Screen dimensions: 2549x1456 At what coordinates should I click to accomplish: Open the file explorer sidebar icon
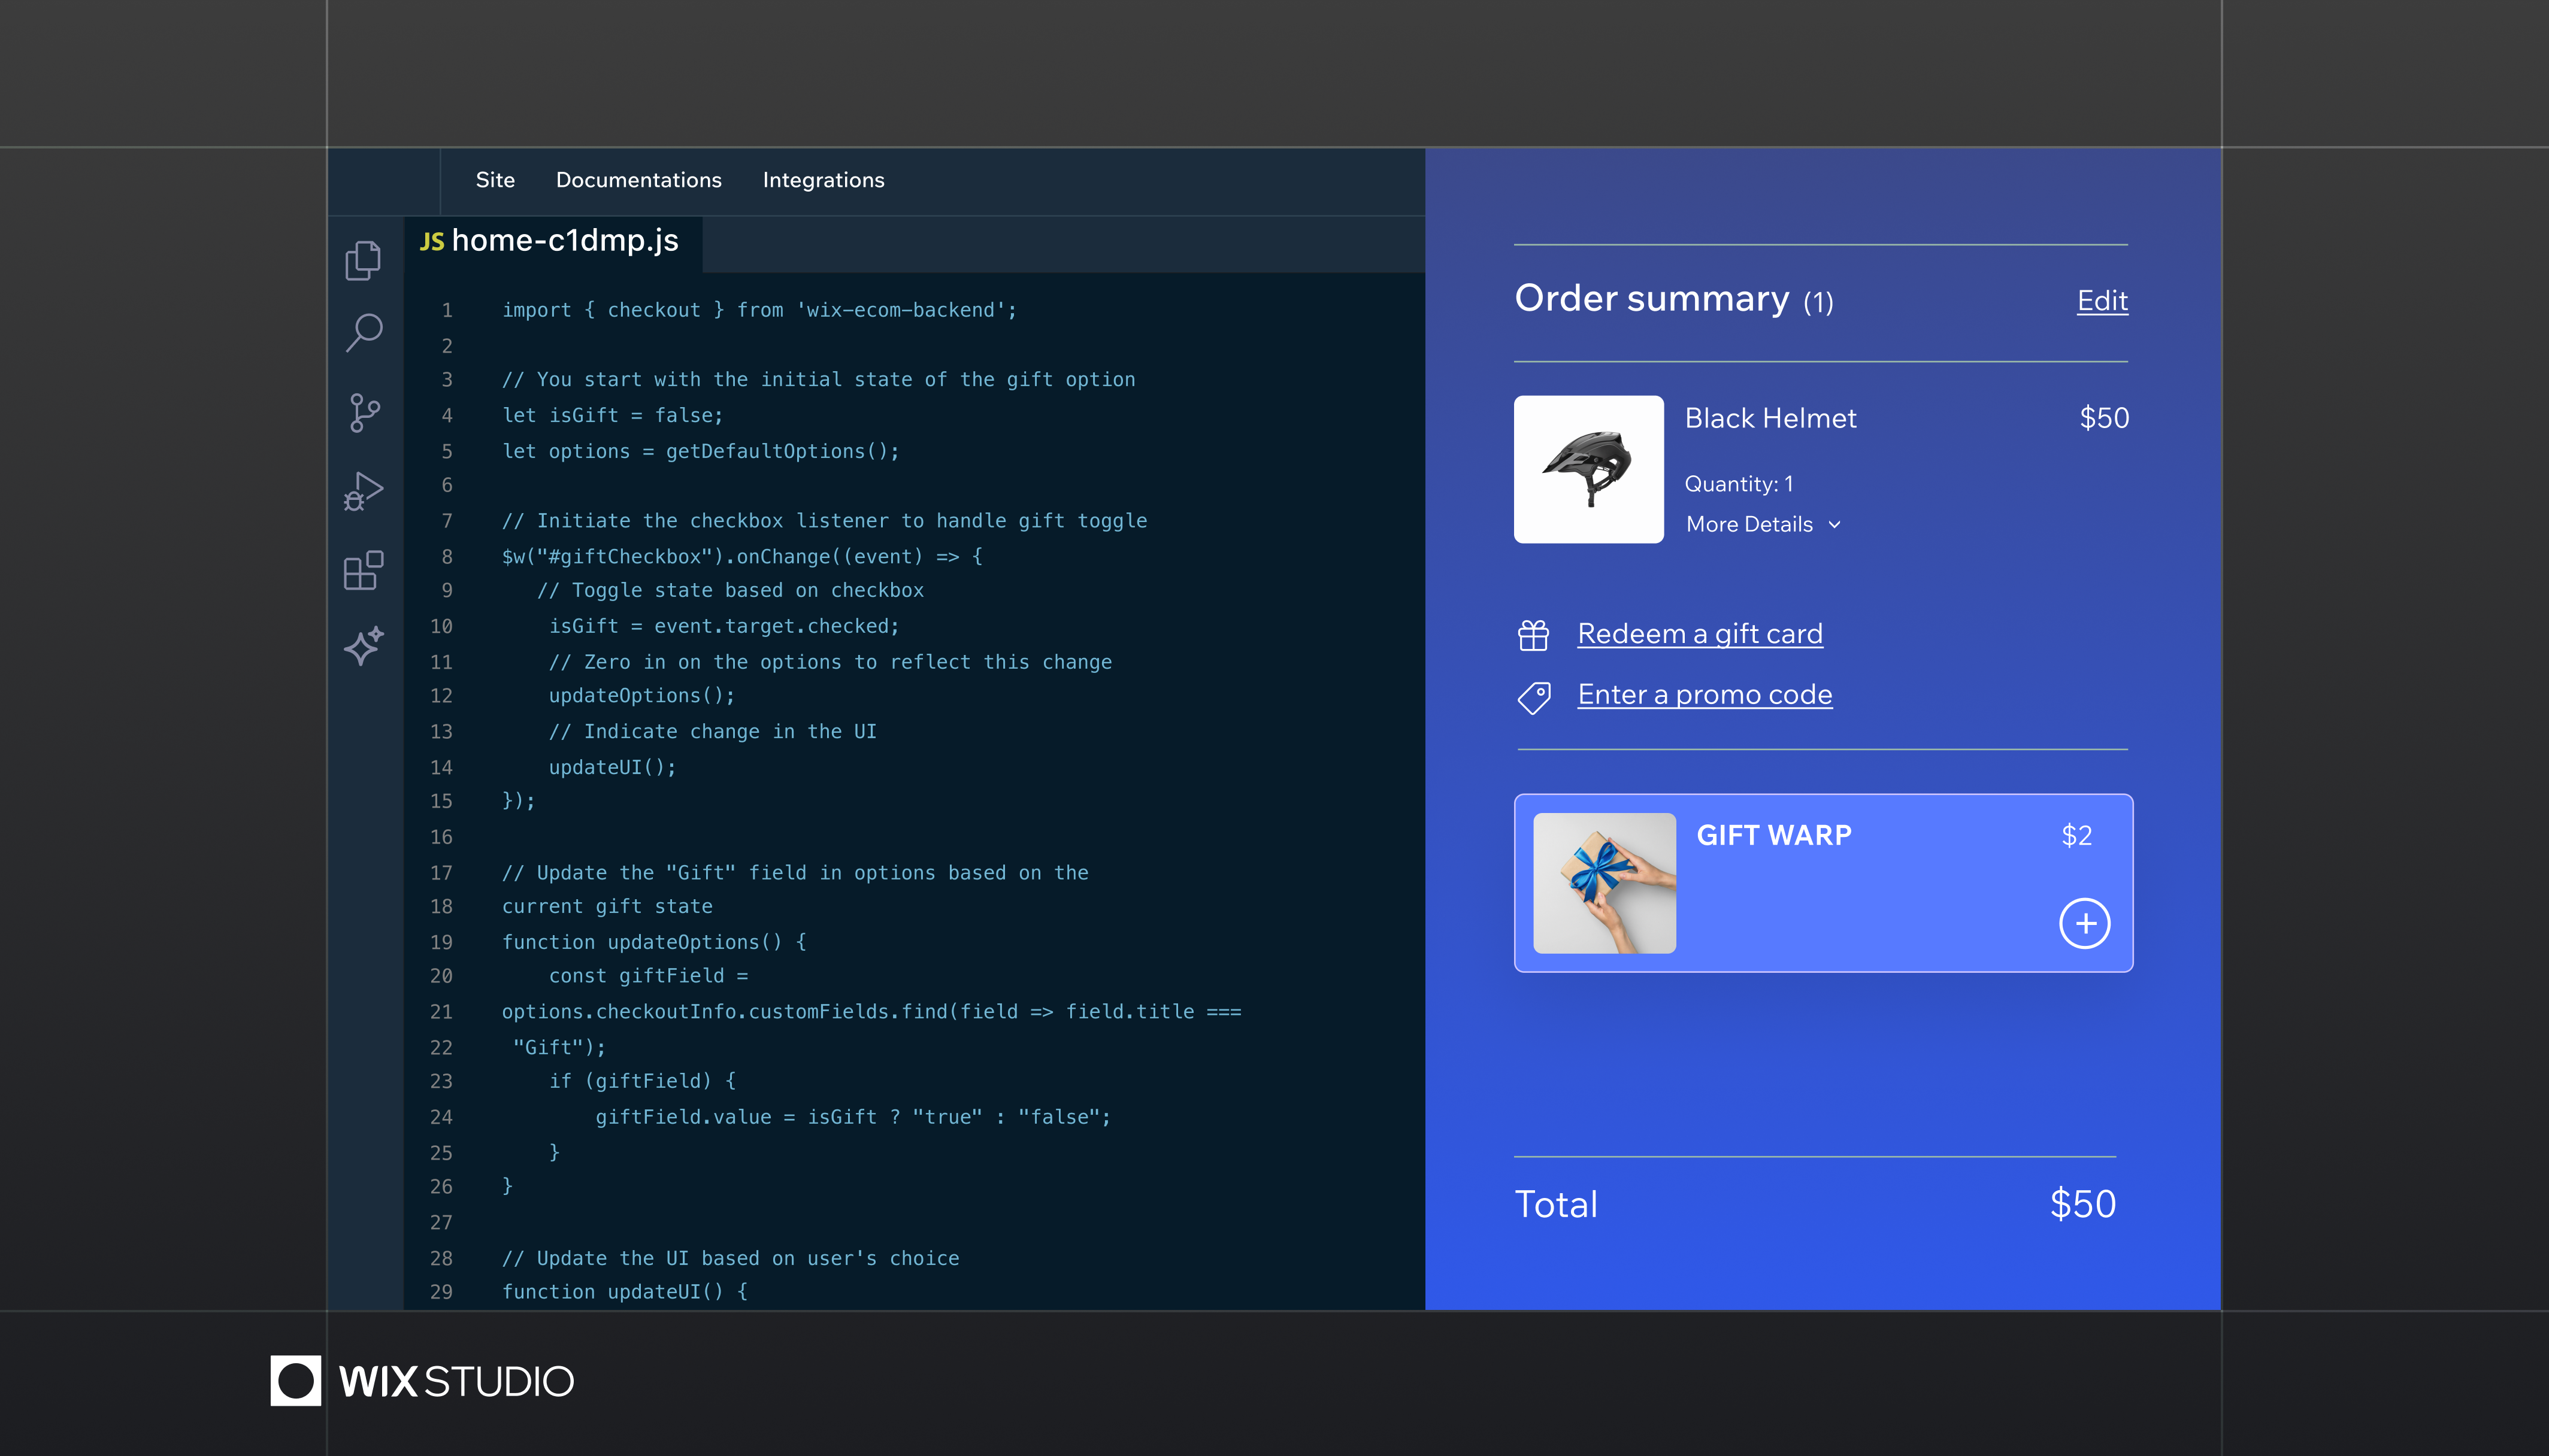coord(363,260)
